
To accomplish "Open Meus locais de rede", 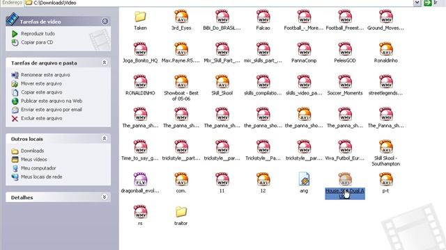I will [x=42, y=176].
